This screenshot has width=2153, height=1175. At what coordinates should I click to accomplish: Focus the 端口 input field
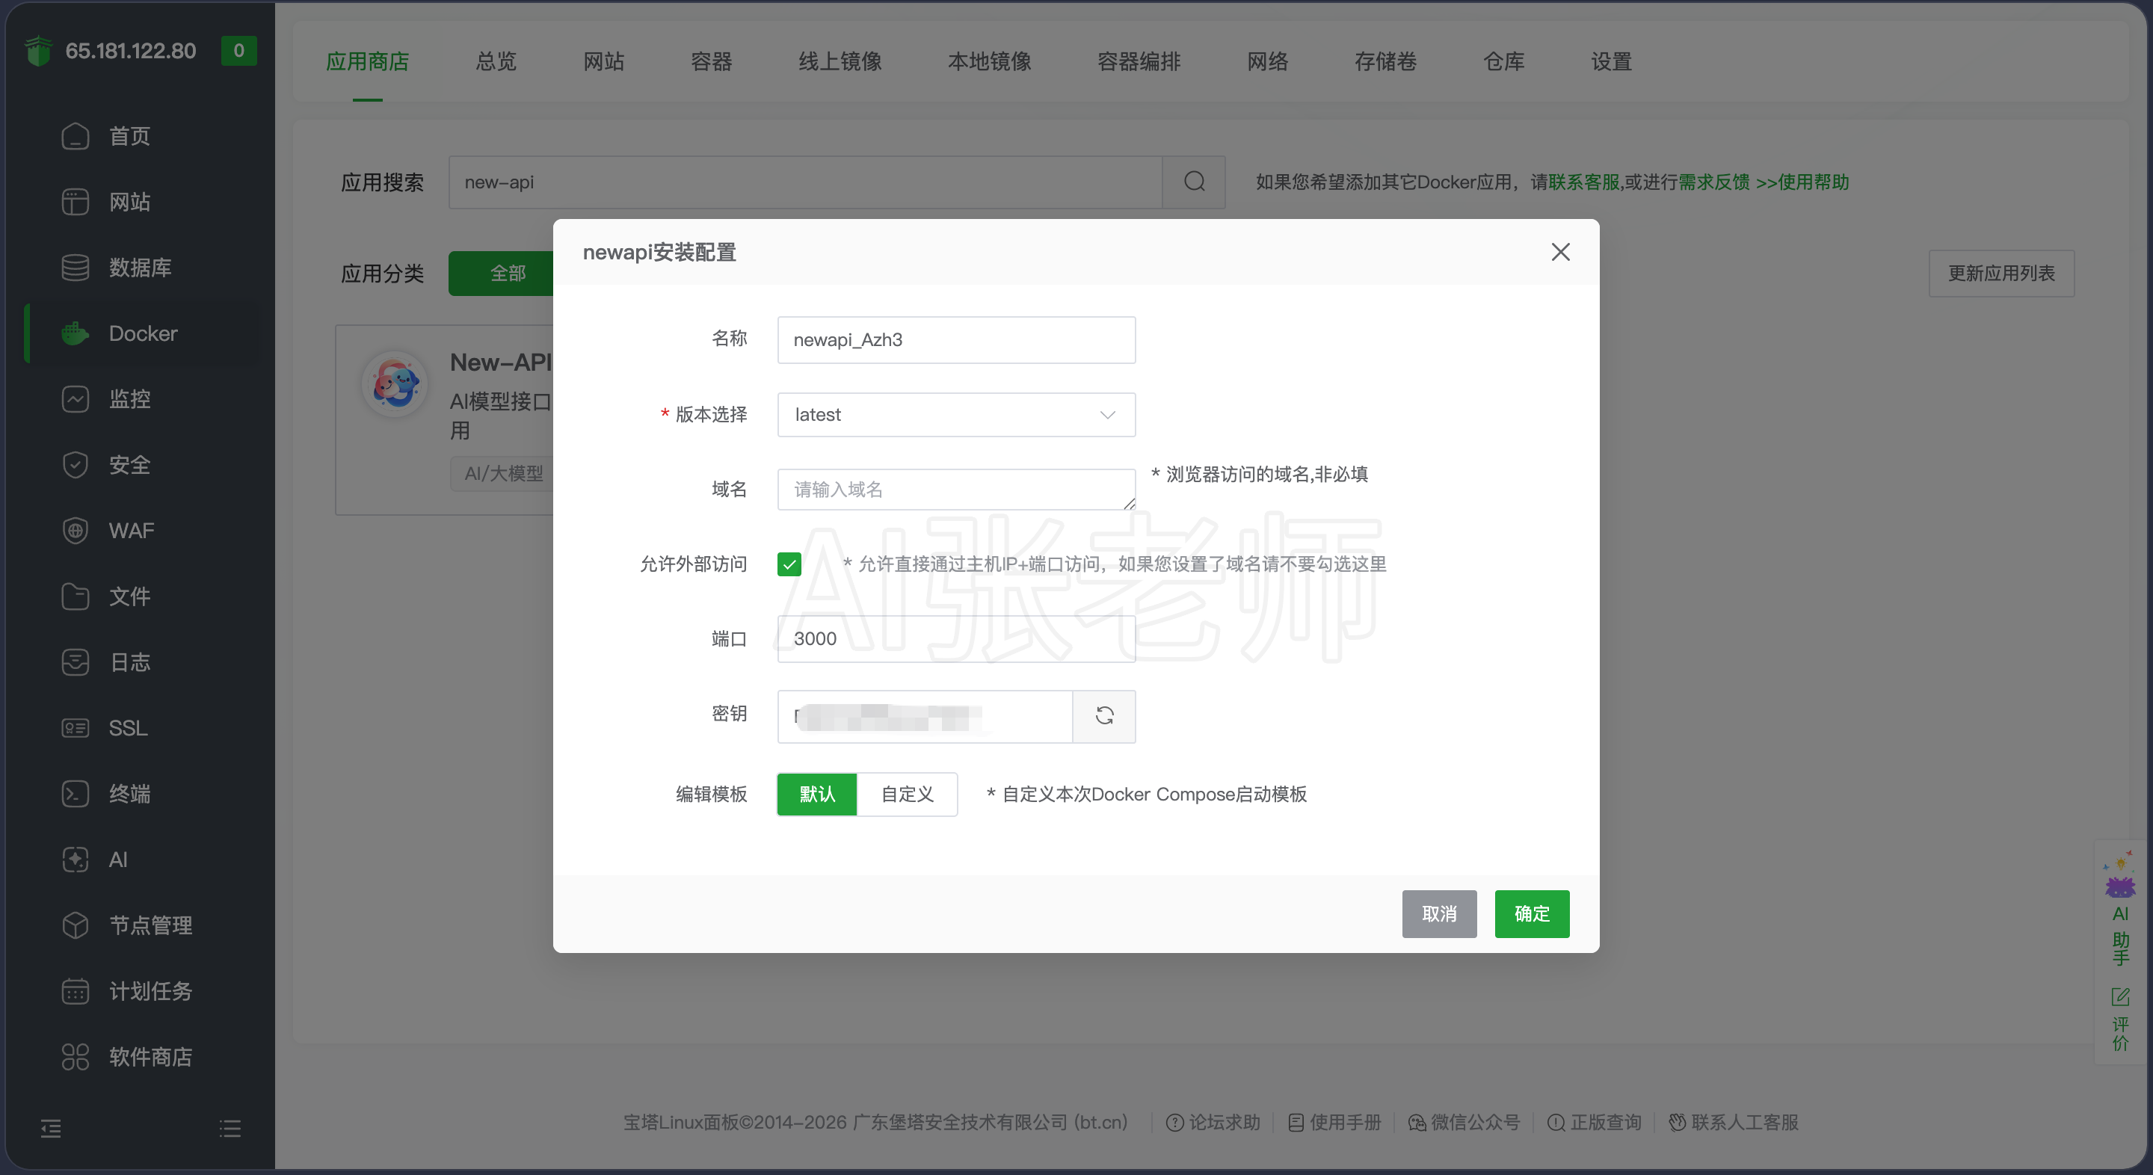[956, 639]
